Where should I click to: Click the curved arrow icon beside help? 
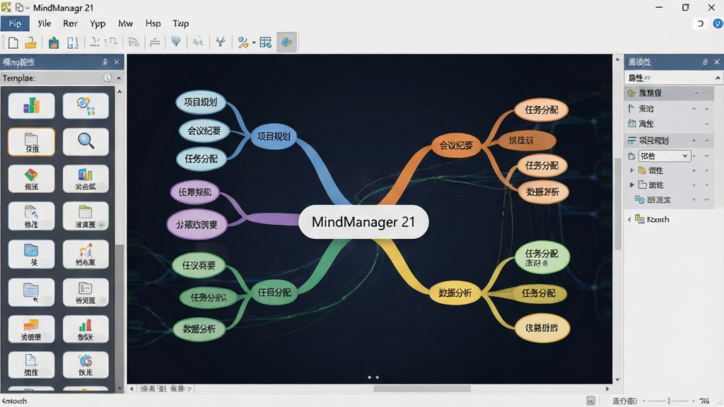(701, 23)
